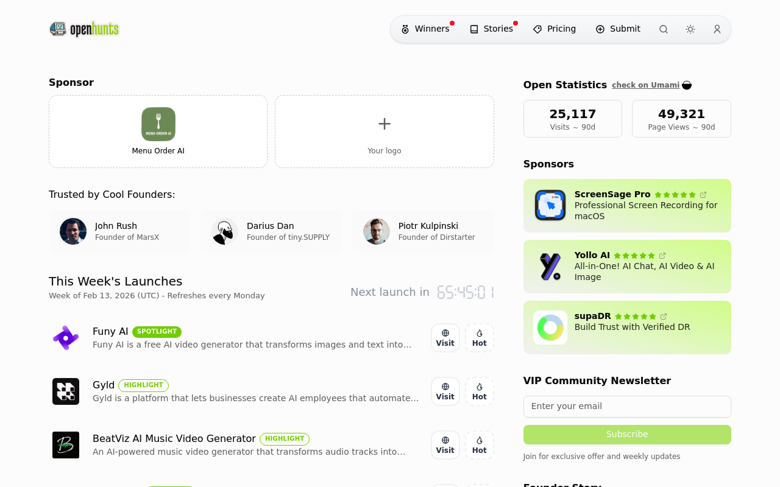The image size is (780, 487).
Task: Mark BeatViz as Hot
Action: click(x=480, y=445)
